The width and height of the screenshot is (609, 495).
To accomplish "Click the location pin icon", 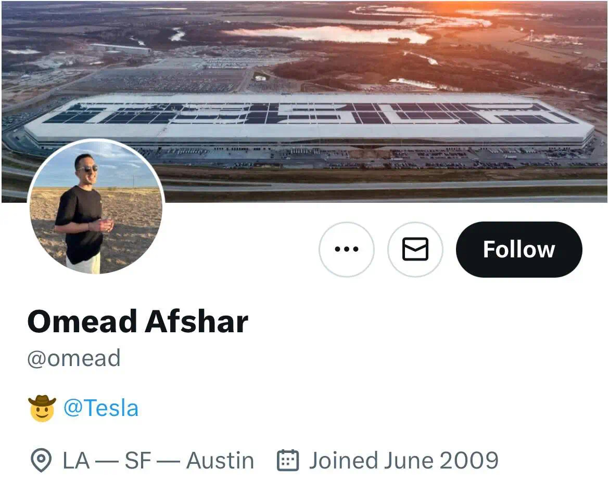I will [x=41, y=461].
